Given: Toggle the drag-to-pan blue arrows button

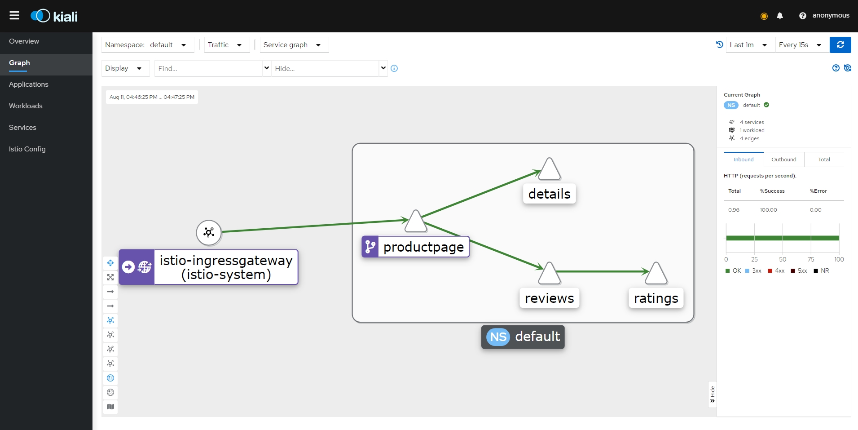Looking at the screenshot, I should tap(110, 263).
